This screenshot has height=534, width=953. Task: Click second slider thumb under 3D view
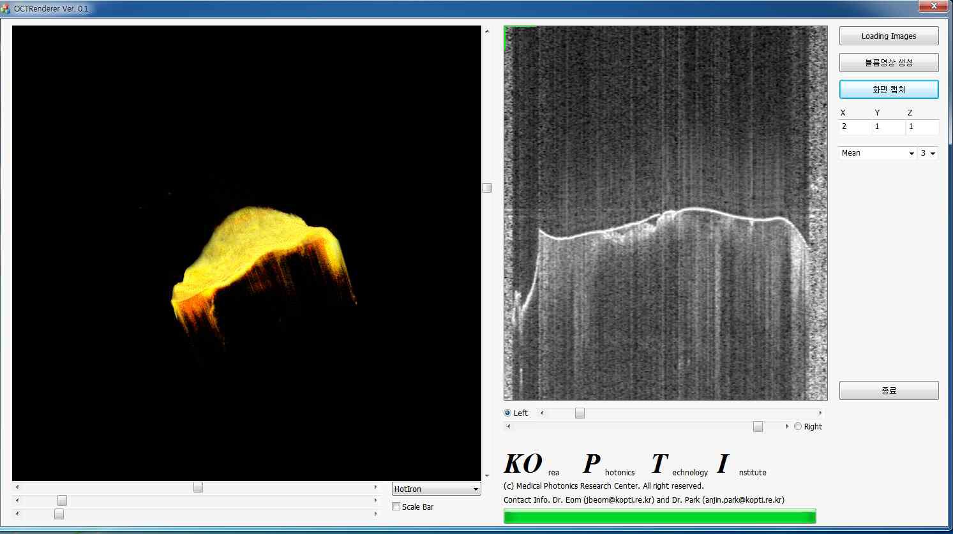62,500
